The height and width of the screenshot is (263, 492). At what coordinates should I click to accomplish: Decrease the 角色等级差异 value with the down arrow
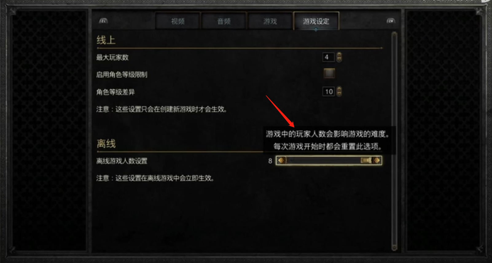(x=339, y=94)
